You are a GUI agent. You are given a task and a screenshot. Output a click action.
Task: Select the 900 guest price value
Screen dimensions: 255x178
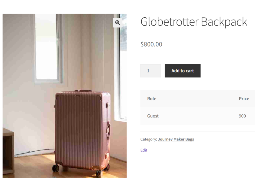(242, 116)
